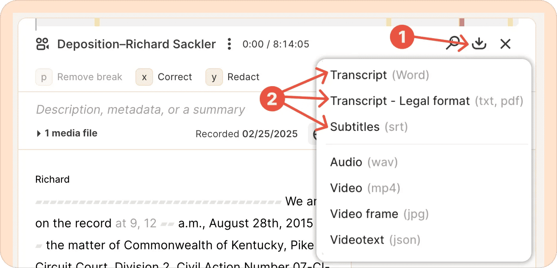
Task: Click the media recording icon beside title
Action: pos(42,44)
